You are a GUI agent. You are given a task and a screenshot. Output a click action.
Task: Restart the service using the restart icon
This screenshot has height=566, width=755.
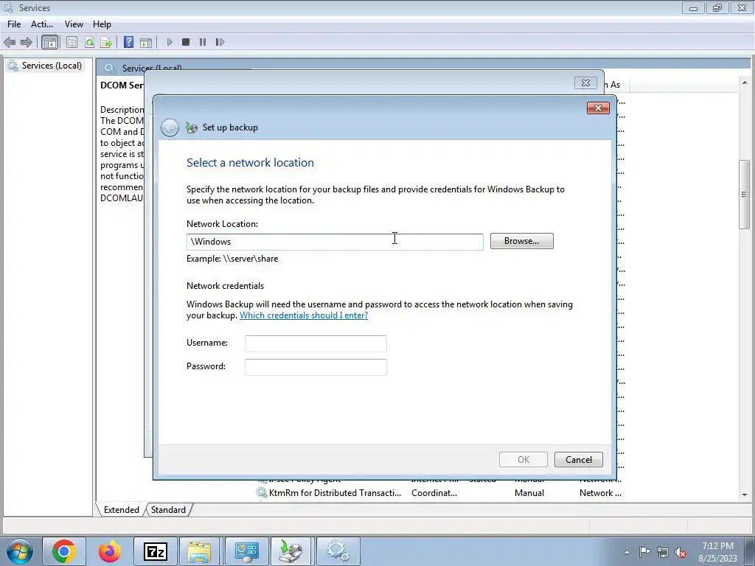tap(220, 42)
